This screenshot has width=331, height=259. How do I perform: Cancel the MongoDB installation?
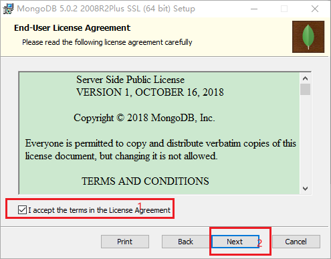(296, 242)
